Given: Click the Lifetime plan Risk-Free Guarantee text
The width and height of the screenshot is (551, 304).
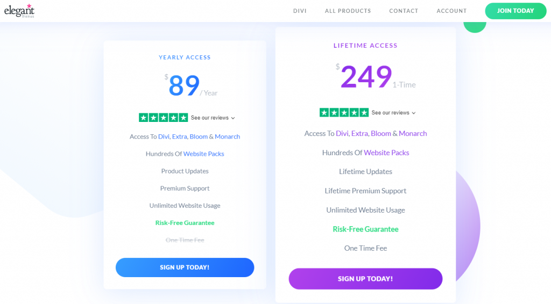Looking at the screenshot, I should point(365,229).
